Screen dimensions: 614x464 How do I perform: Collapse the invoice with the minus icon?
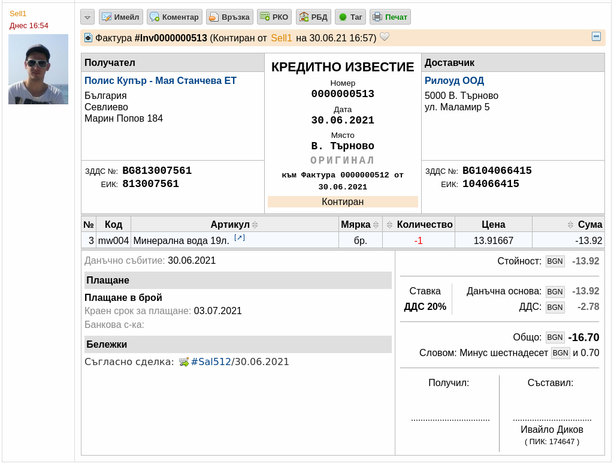click(596, 37)
